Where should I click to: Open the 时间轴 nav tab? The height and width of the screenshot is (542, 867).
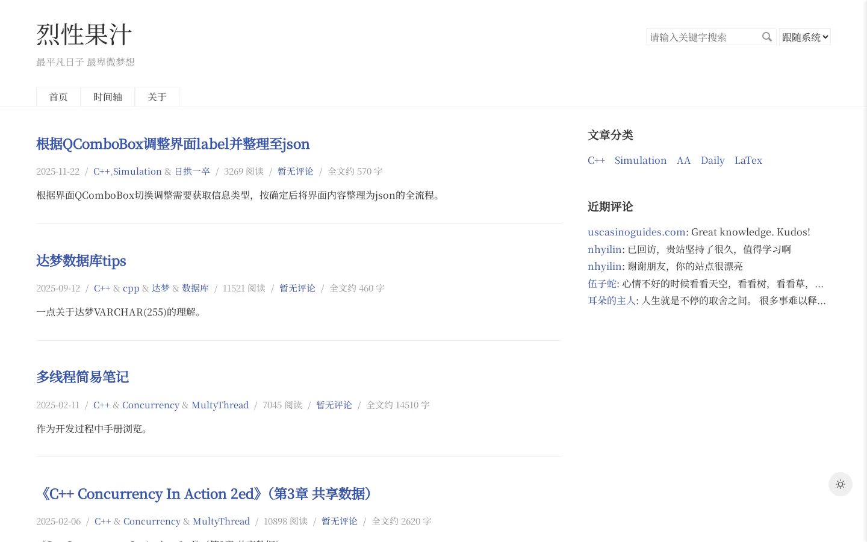point(108,97)
